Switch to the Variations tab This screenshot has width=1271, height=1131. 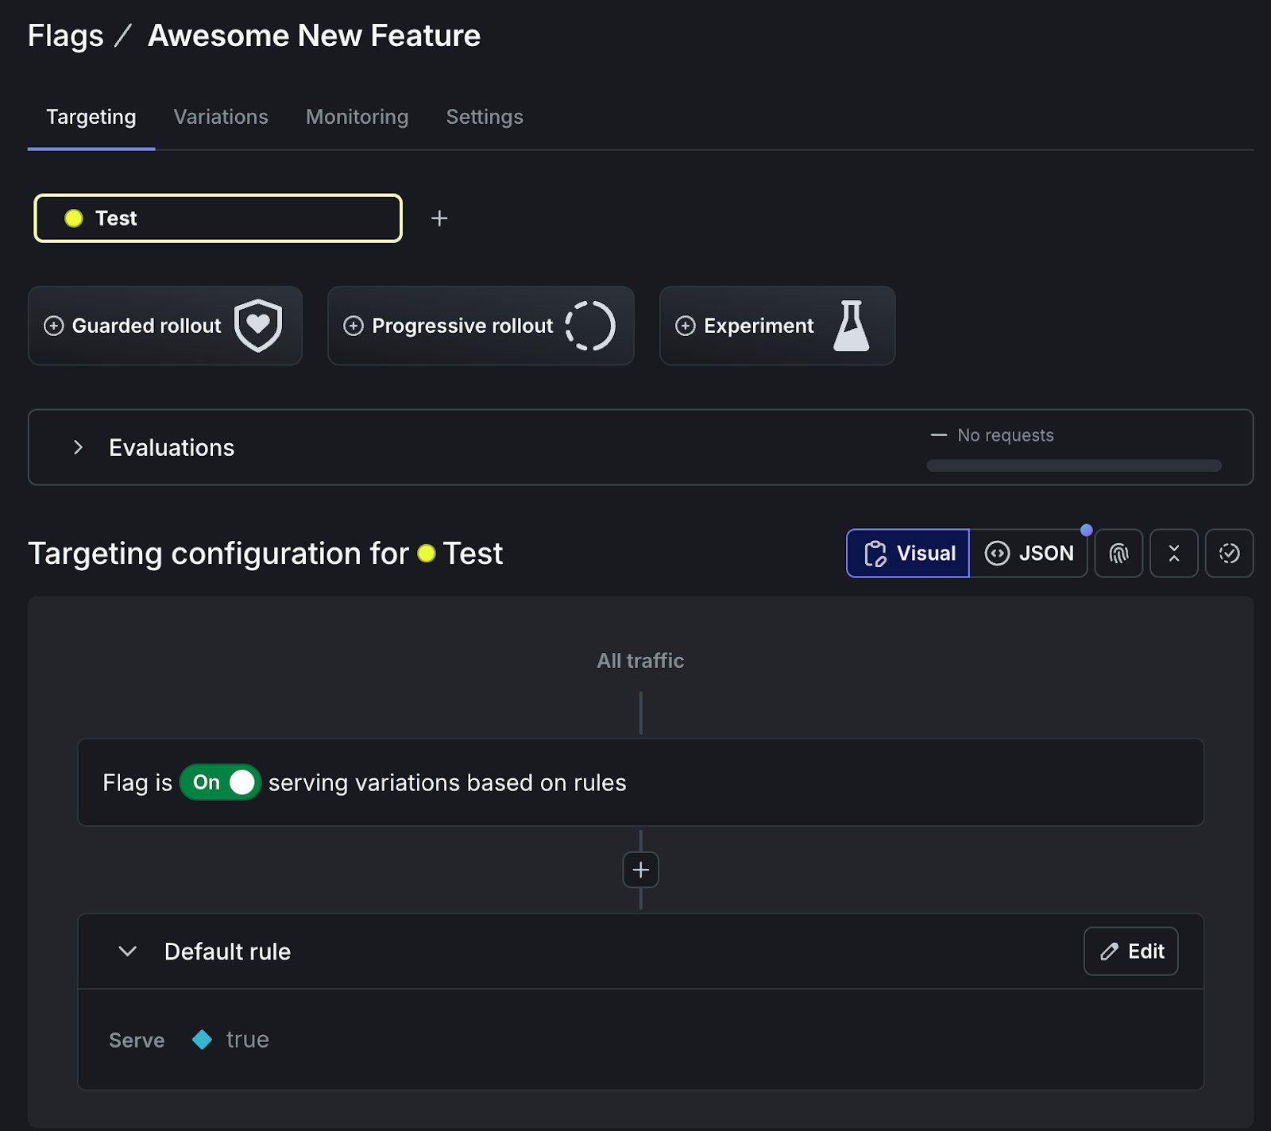(220, 117)
